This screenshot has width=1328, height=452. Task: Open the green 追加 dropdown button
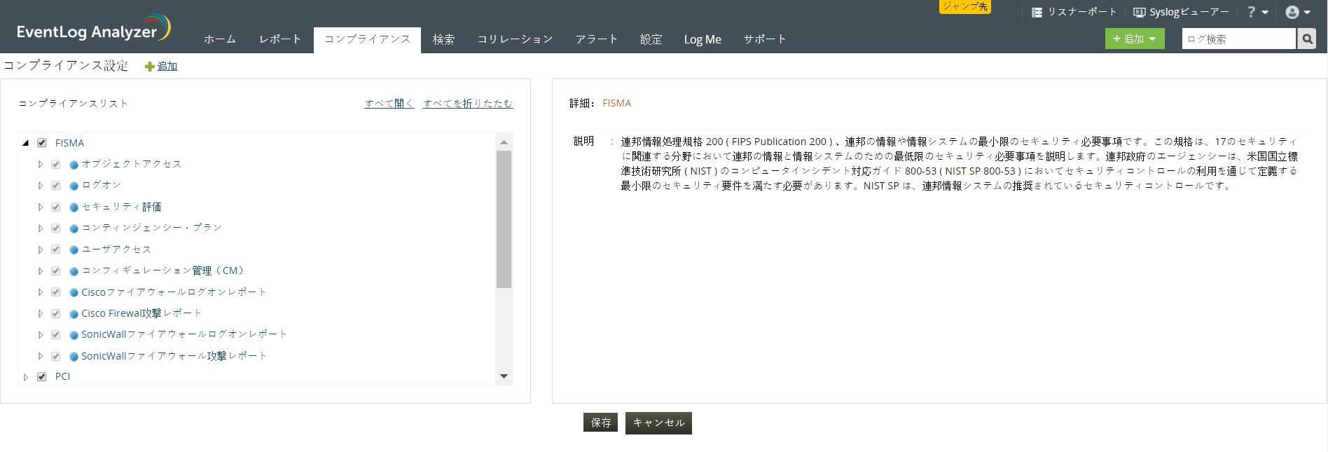(x=1135, y=39)
